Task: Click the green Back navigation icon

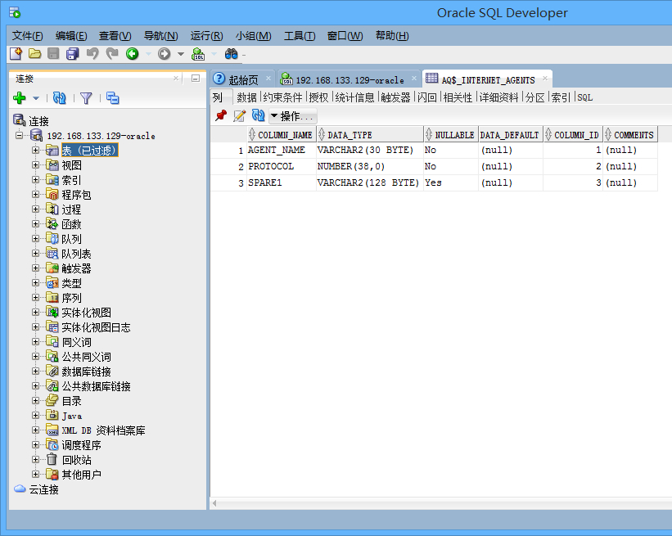Action: (x=132, y=54)
